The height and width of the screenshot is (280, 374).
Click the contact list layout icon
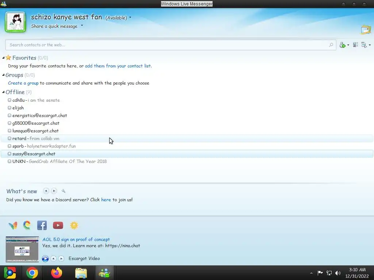click(355, 45)
